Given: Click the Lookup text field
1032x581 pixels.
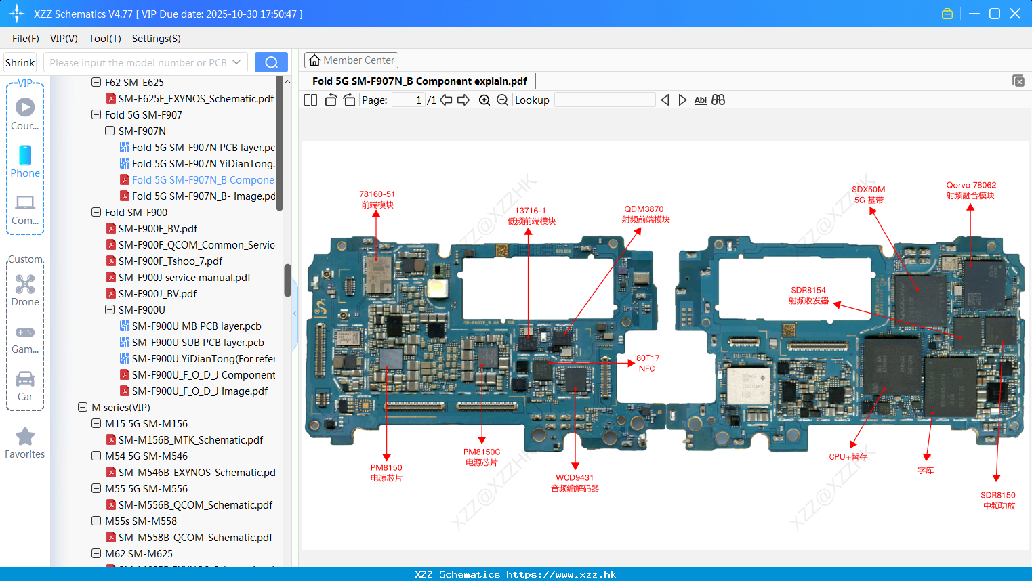Looking at the screenshot, I should point(604,100).
